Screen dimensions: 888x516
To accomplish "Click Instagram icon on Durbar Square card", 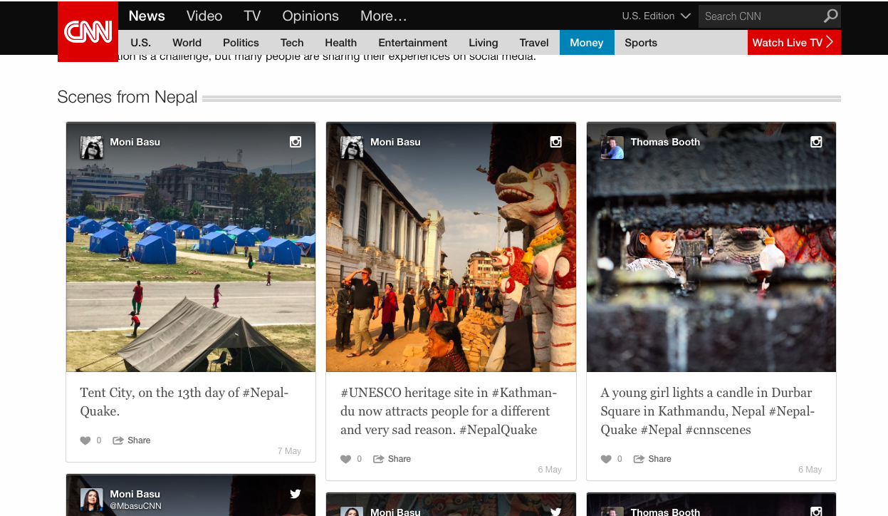I will 816,142.
